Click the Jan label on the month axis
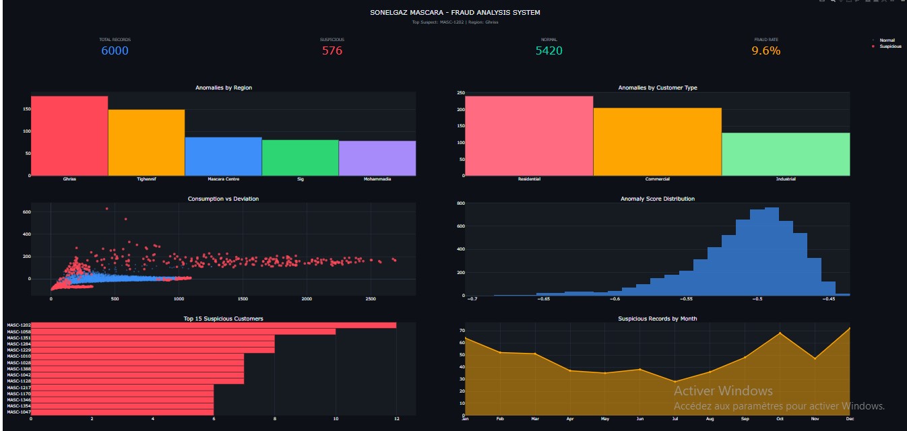 [x=465, y=419]
